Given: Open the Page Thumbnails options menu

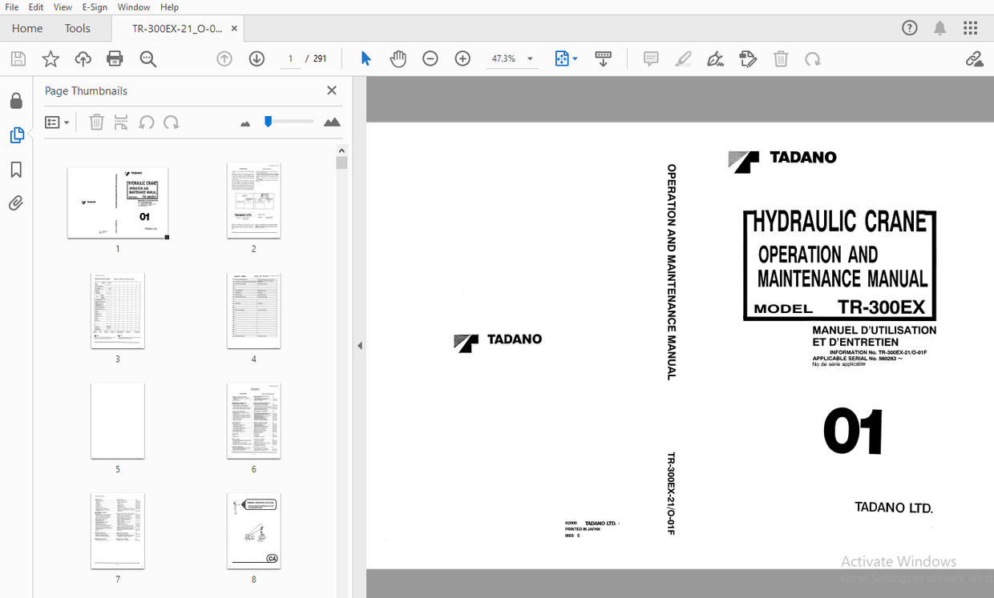Looking at the screenshot, I should [56, 122].
